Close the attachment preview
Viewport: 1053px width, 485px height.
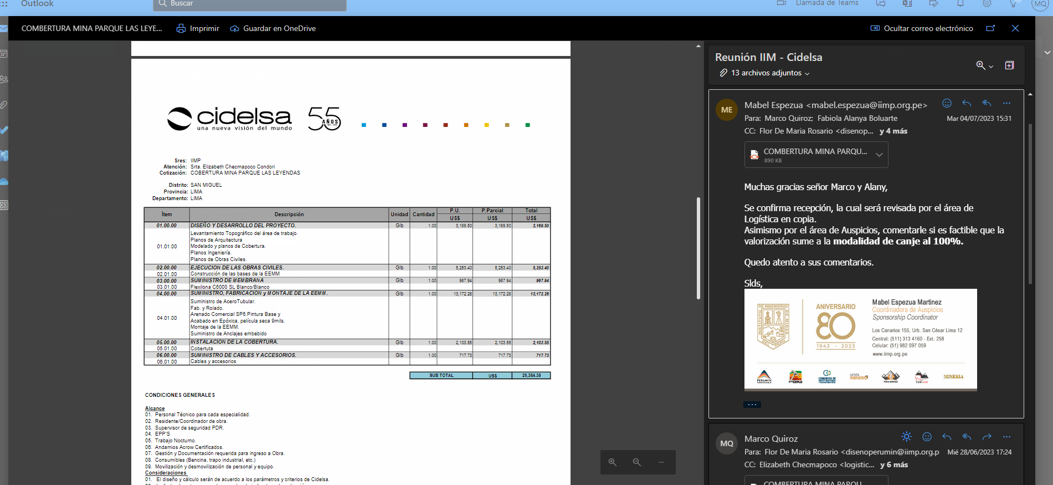coord(1015,28)
